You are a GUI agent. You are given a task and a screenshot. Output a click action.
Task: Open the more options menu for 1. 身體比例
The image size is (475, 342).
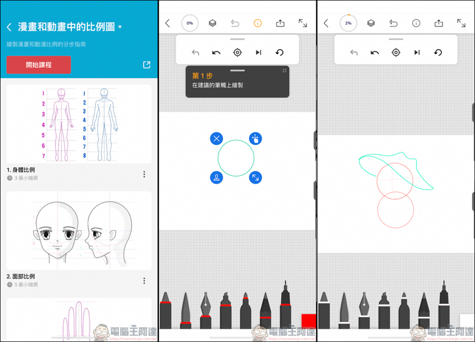pyautogui.click(x=144, y=174)
